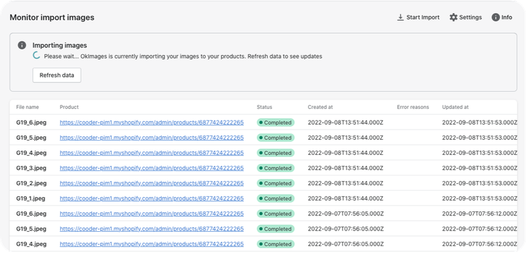Click the Monitor import images heading
526x253 pixels.
click(x=52, y=17)
